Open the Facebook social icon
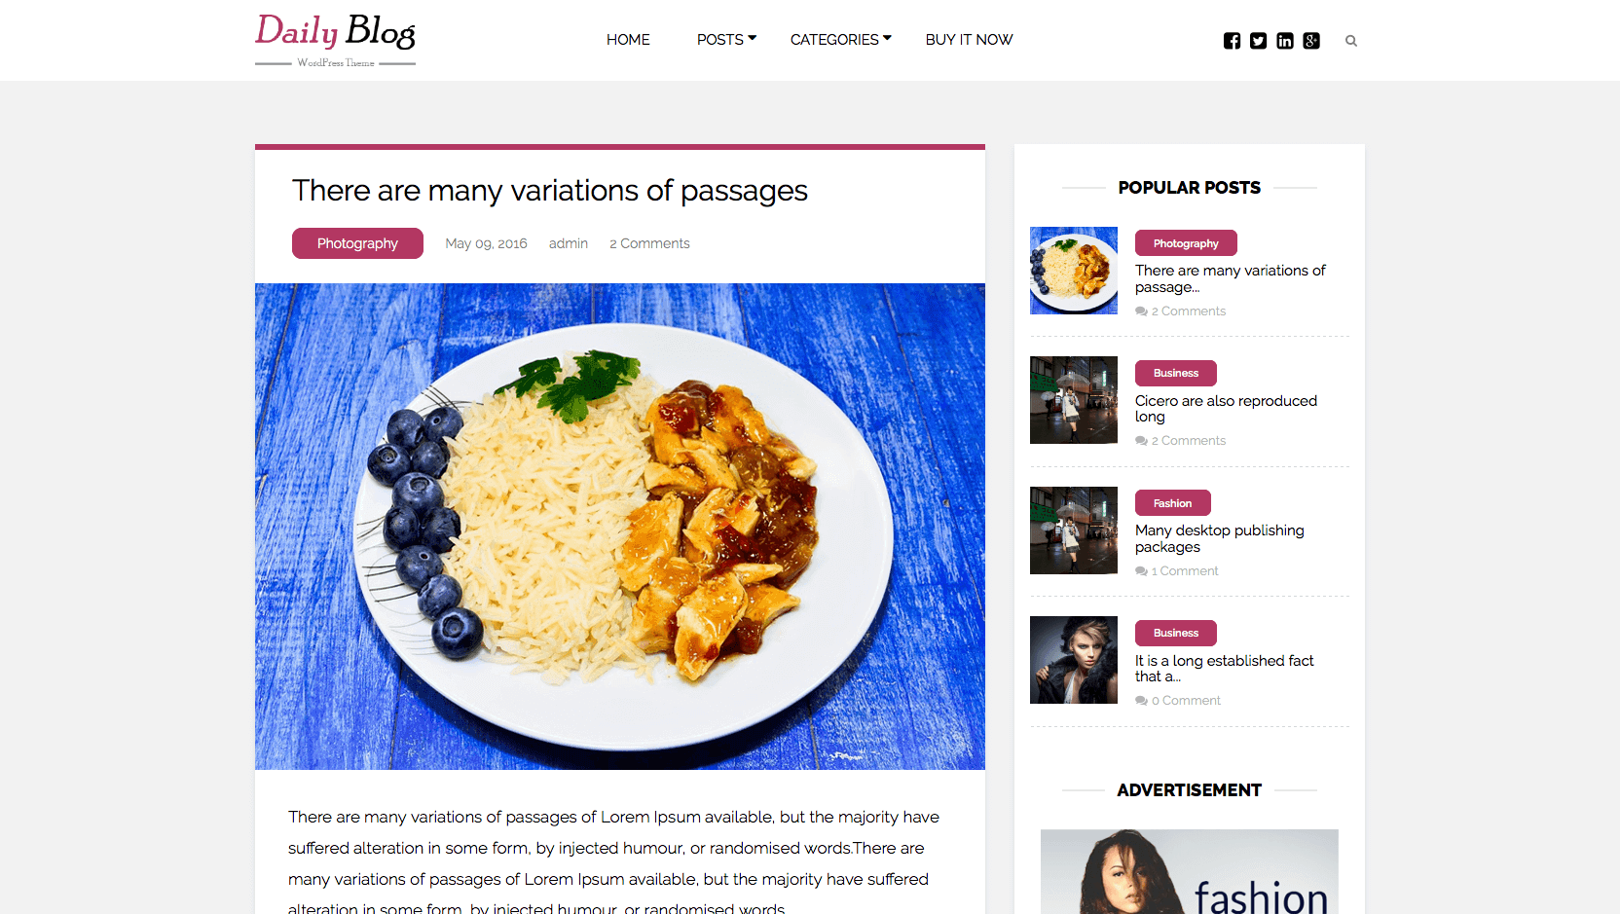The height and width of the screenshot is (914, 1620). (x=1232, y=41)
